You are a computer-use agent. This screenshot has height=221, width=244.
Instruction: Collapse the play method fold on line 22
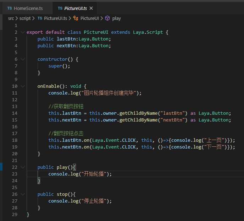23,167
